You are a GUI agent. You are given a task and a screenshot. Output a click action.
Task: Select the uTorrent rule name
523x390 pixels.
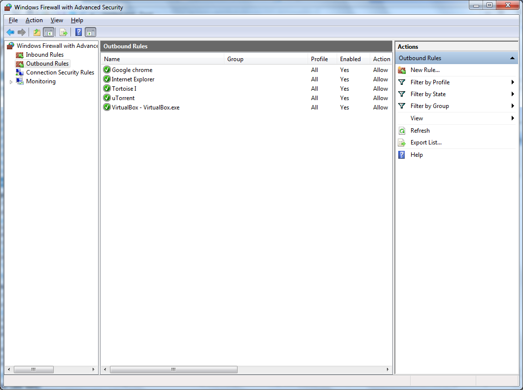(123, 98)
